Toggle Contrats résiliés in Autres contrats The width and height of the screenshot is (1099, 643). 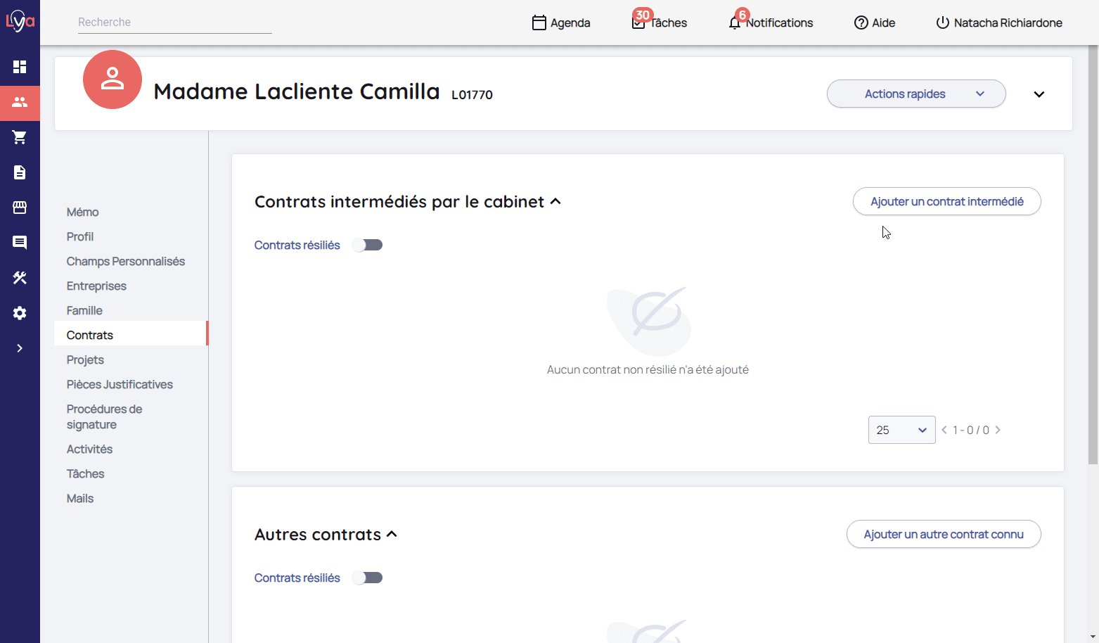(x=368, y=578)
